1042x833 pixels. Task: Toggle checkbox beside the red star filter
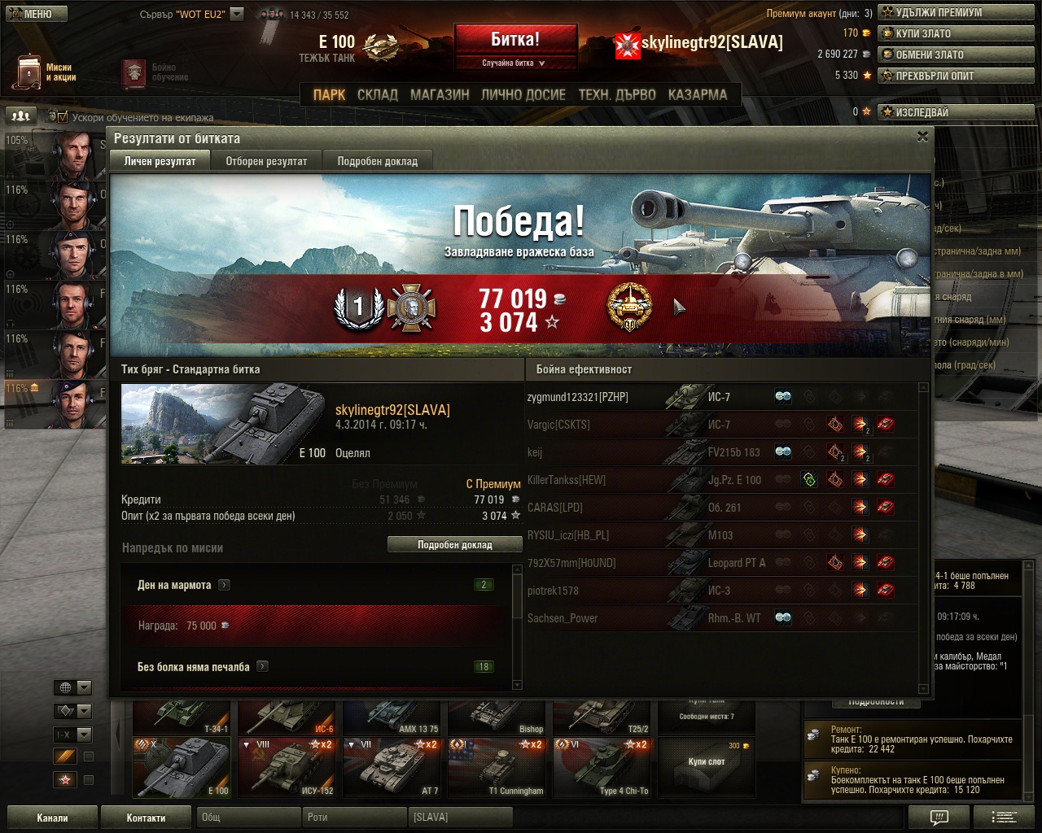click(89, 780)
